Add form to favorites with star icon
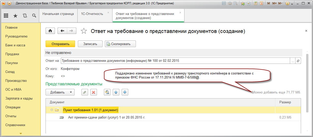Screen dimensions: 313x137 coord(84,31)
